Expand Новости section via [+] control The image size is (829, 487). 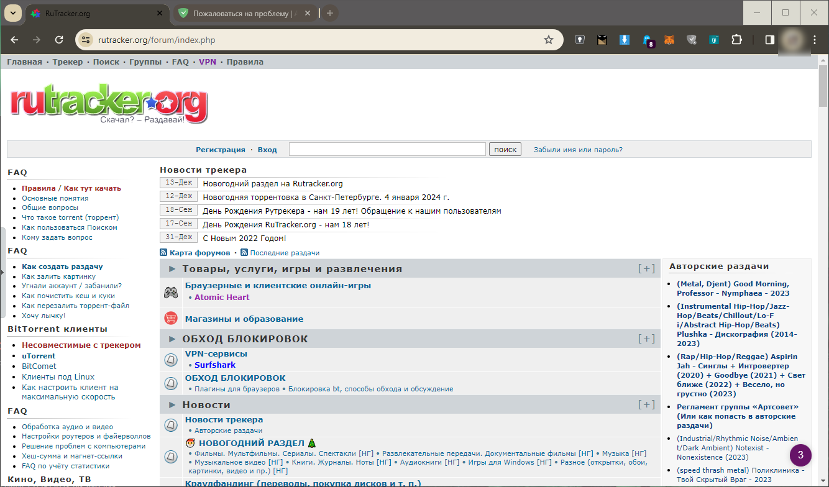[x=647, y=404]
